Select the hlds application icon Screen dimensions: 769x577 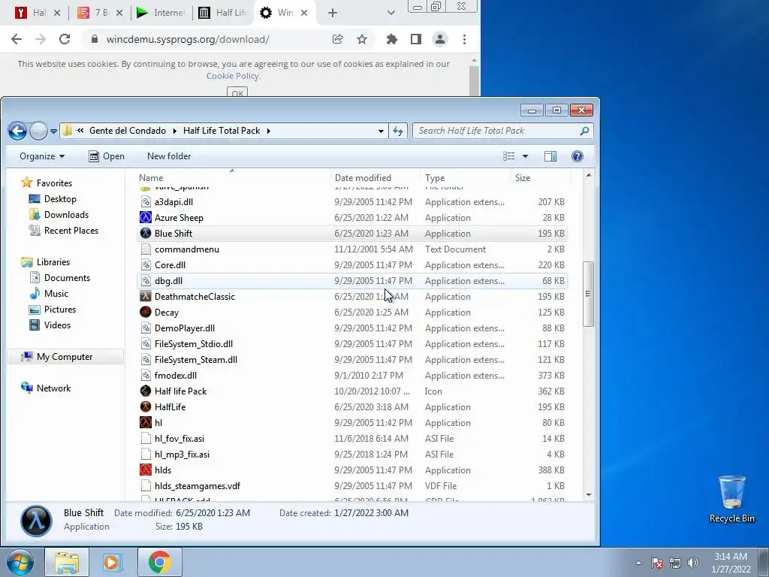146,470
